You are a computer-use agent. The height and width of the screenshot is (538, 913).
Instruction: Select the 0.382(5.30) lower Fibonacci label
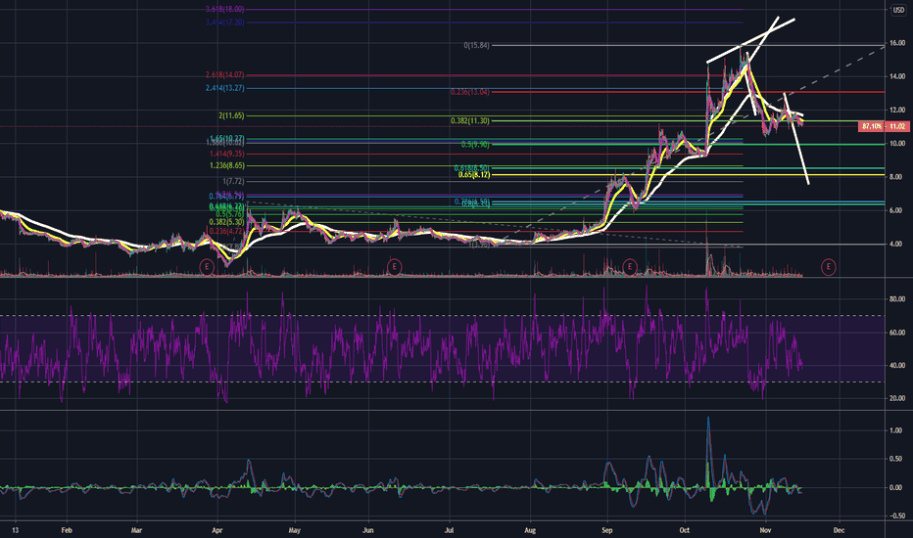click(x=226, y=222)
